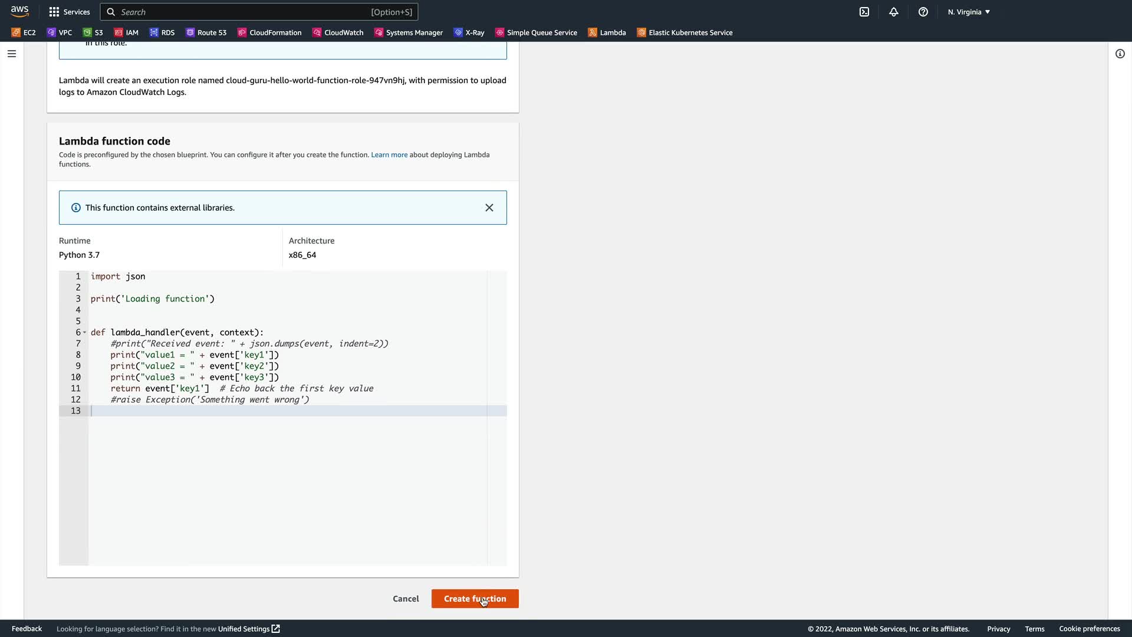The image size is (1132, 637).
Task: Open the help question mark menu
Action: pos(923,12)
